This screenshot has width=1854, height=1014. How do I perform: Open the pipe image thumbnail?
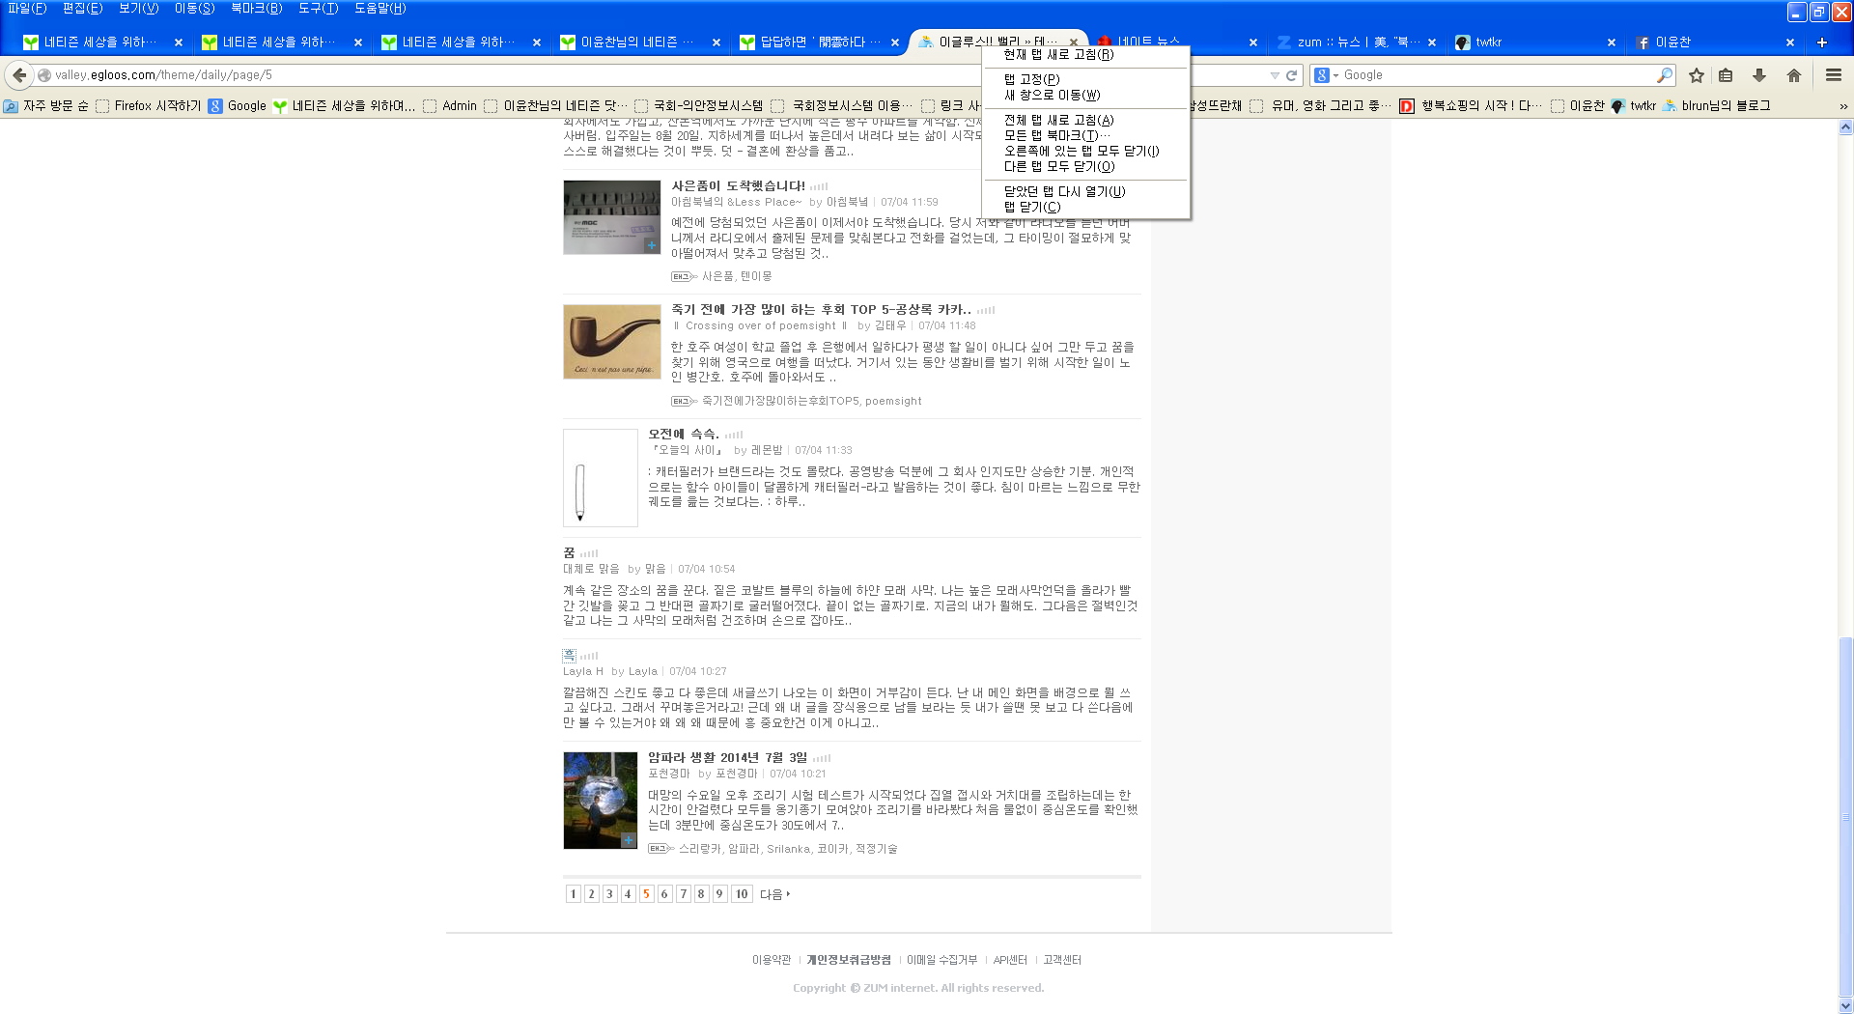(x=612, y=342)
